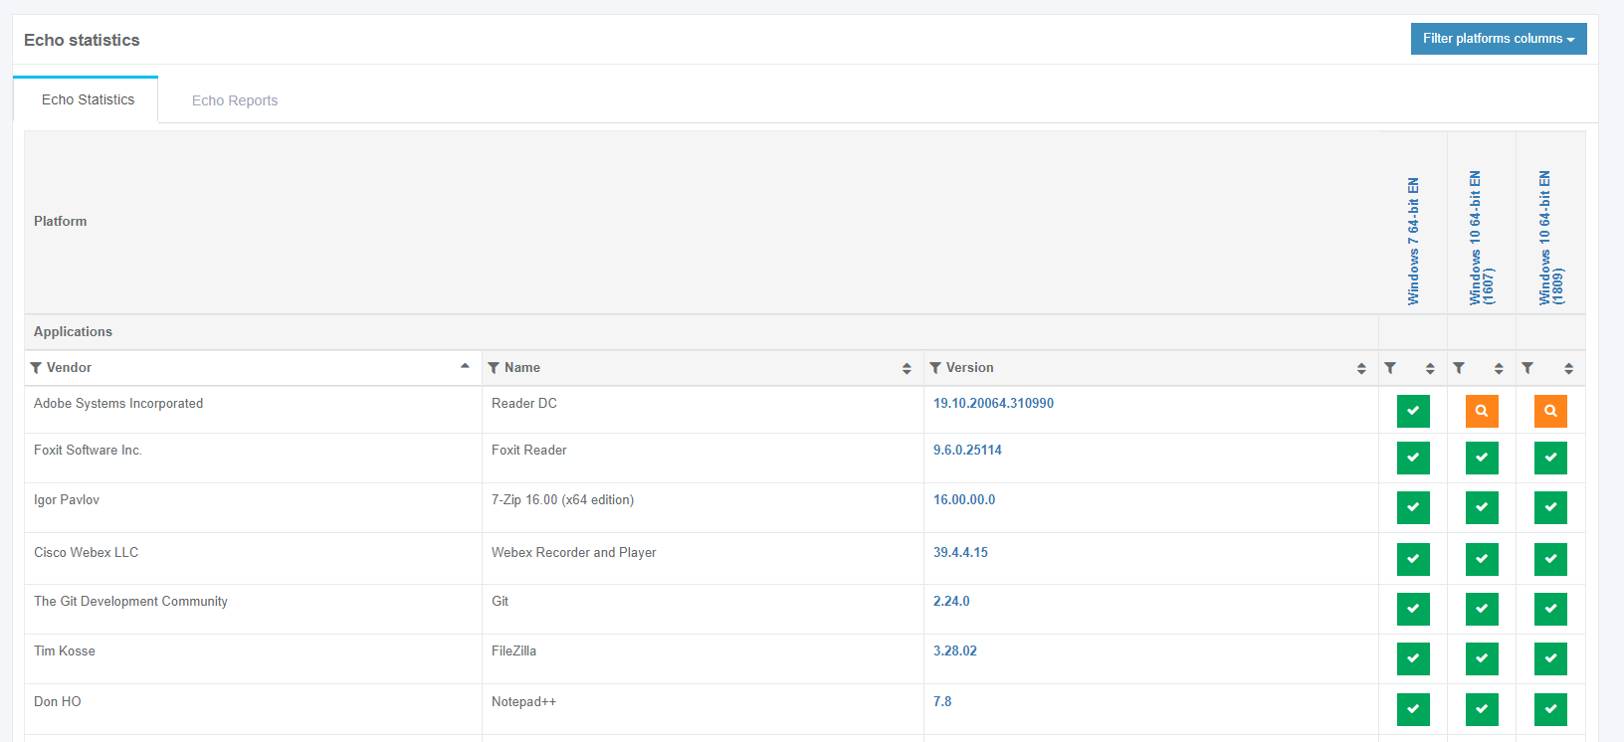This screenshot has height=742, width=1624.
Task: Click FileZilla check for Windows 10 (1607)
Action: click(x=1482, y=658)
